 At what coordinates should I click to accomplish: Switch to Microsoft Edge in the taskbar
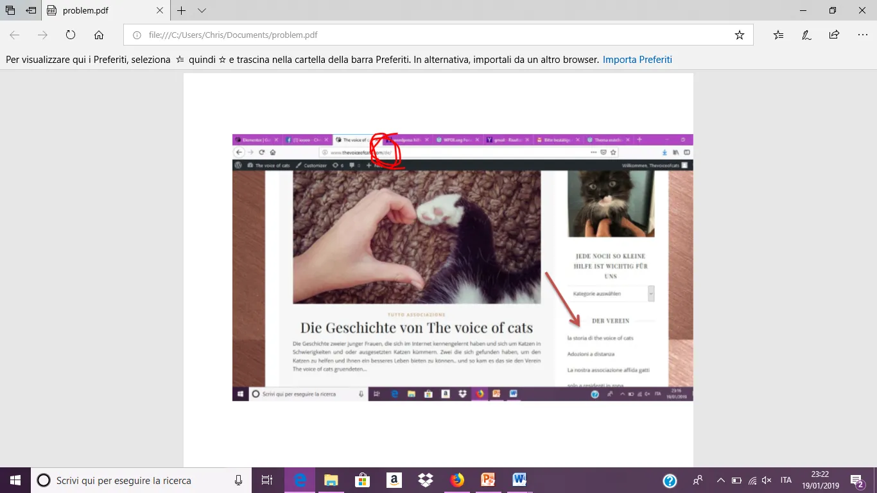point(300,480)
